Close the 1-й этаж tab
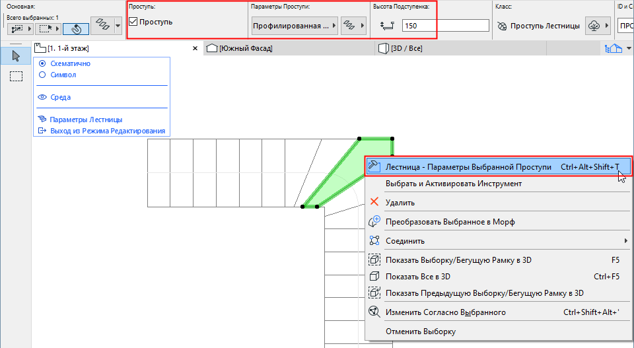The width and height of the screenshot is (634, 348). pyautogui.click(x=195, y=48)
